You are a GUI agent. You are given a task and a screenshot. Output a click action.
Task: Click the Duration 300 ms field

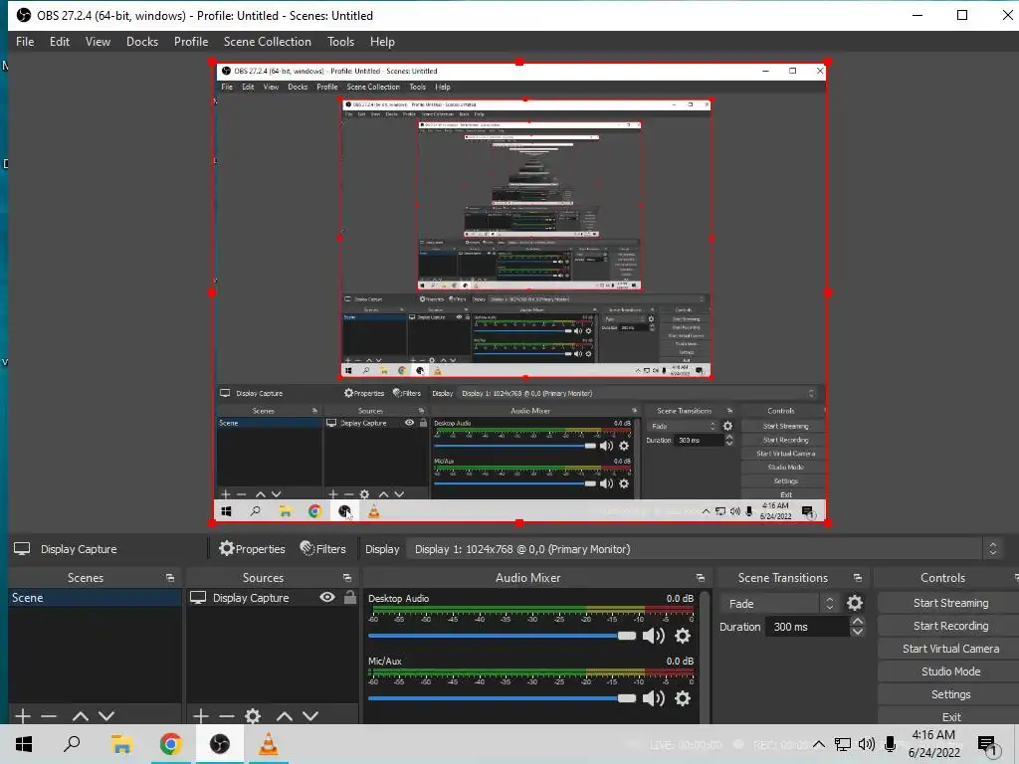click(808, 627)
